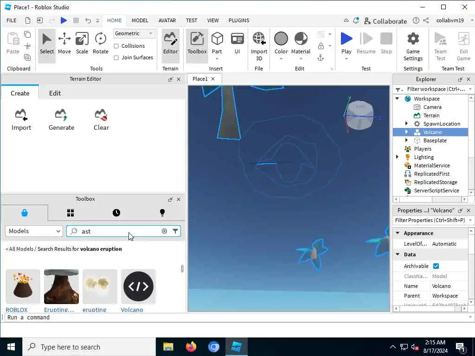The height and width of the screenshot is (356, 475).
Task: Open the Toolbox Creations lightbulb tab
Action: (x=162, y=213)
